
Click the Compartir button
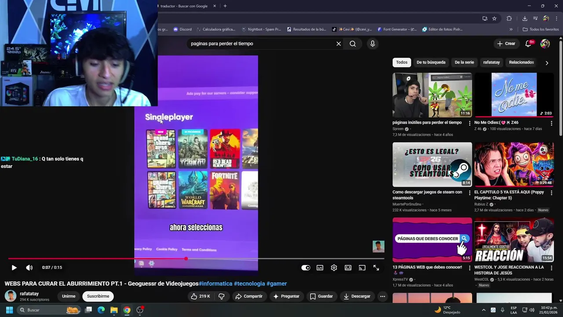pyautogui.click(x=249, y=296)
